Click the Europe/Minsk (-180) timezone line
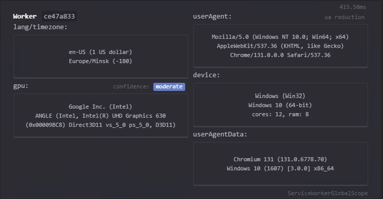Image resolution: width=383 pixels, height=199 pixels. tap(100, 61)
